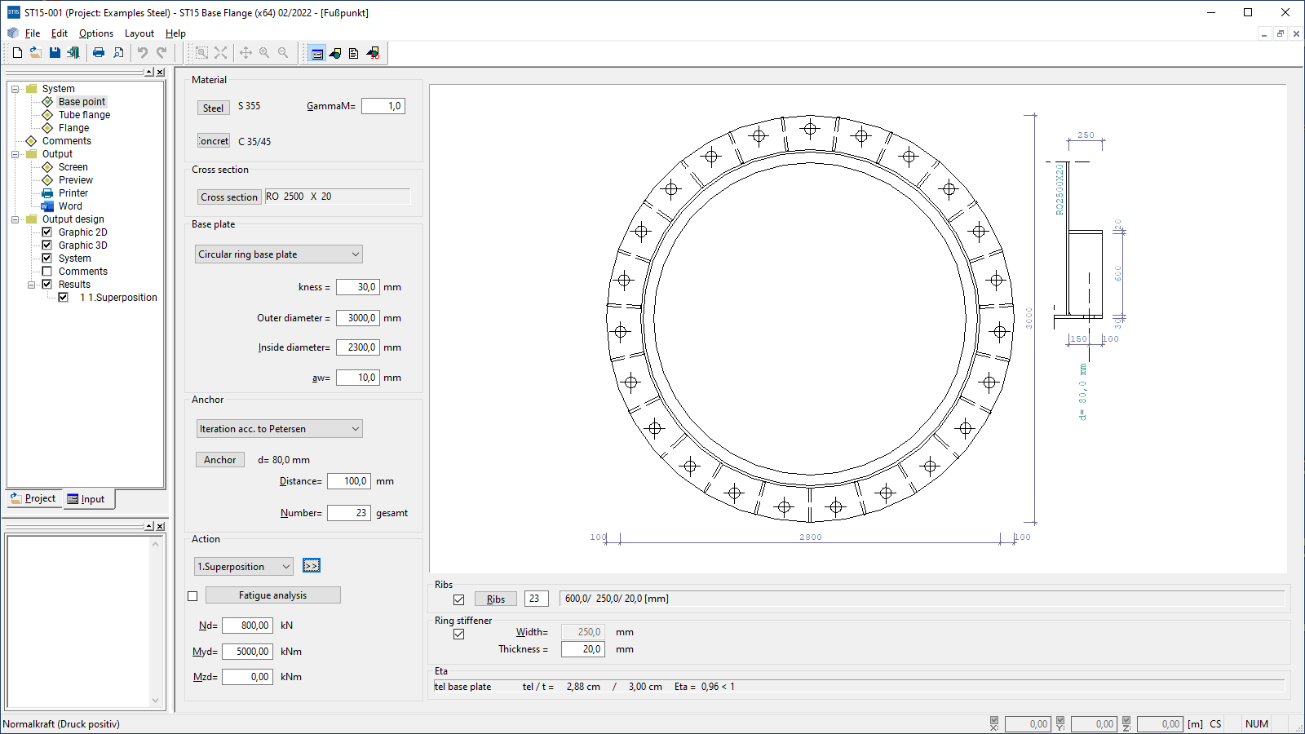Switch to the input form view icon

pos(317,54)
